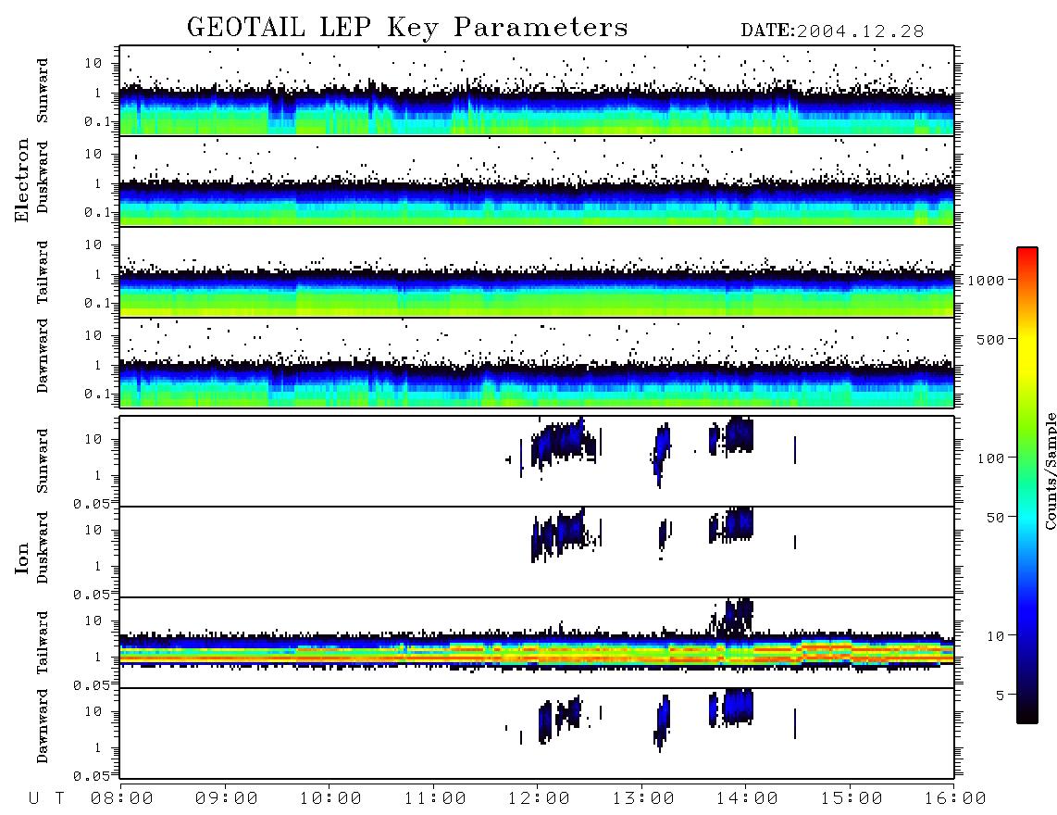Click the 09:00 time tick label
This screenshot has height=815, width=1057.
tap(226, 799)
